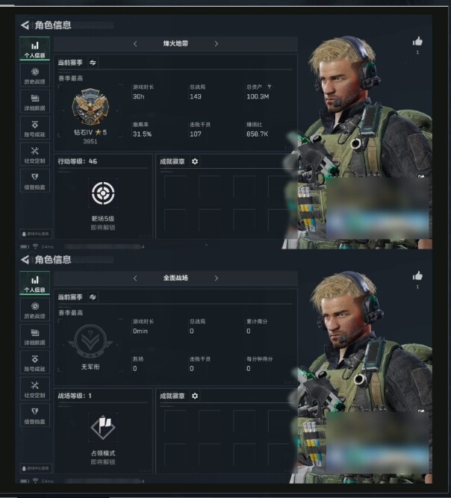Switch mode with right chevron beside 烽火地带

(x=217, y=43)
